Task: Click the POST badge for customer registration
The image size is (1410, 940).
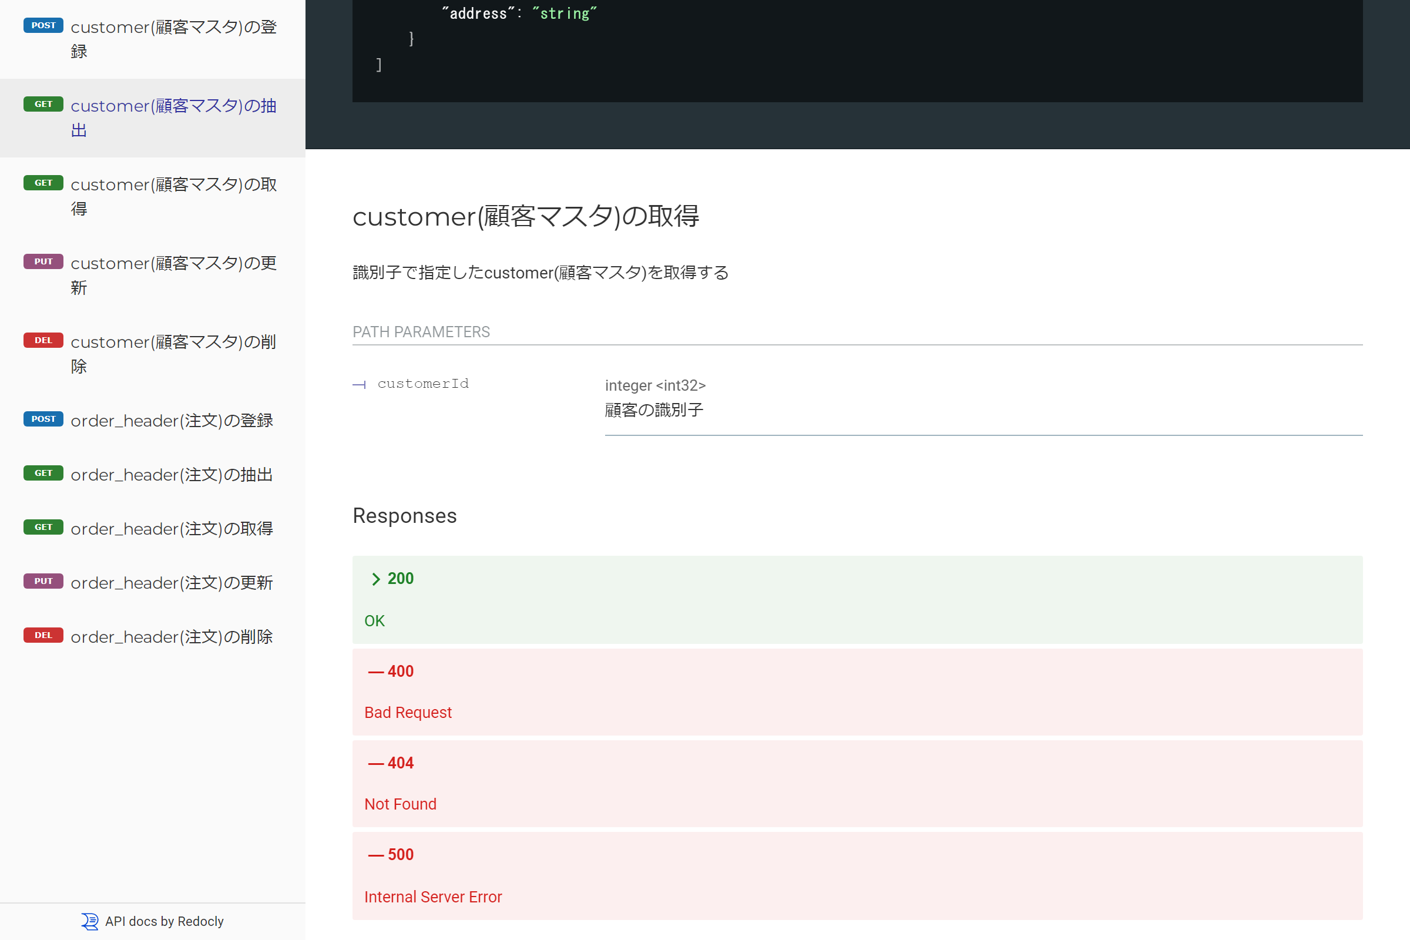Action: coord(43,25)
